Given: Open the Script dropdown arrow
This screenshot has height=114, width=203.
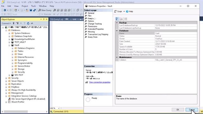Looking at the screenshot, I should tap(124, 11).
